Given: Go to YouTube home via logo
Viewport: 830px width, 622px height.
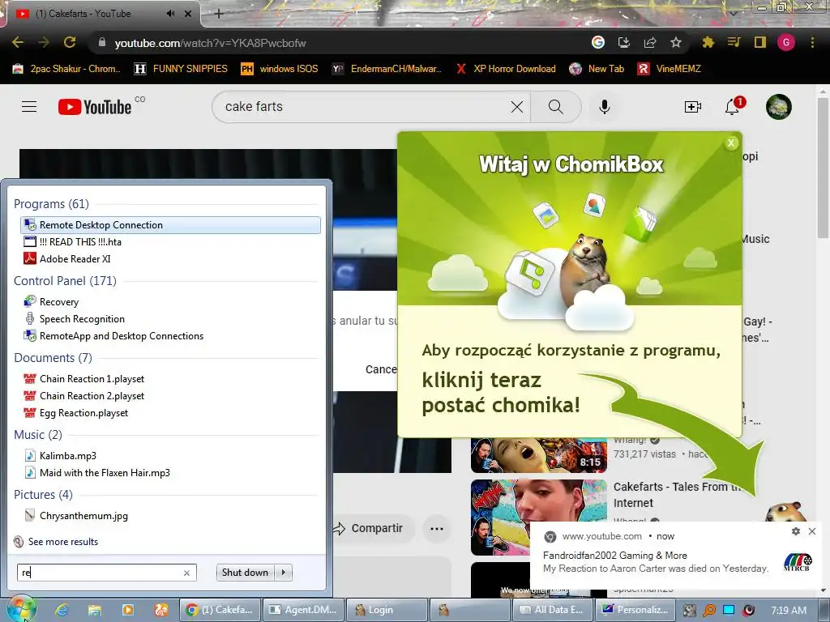Looking at the screenshot, I should pos(95,107).
